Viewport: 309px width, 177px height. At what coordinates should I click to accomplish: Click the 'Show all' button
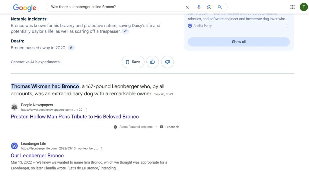tap(239, 42)
